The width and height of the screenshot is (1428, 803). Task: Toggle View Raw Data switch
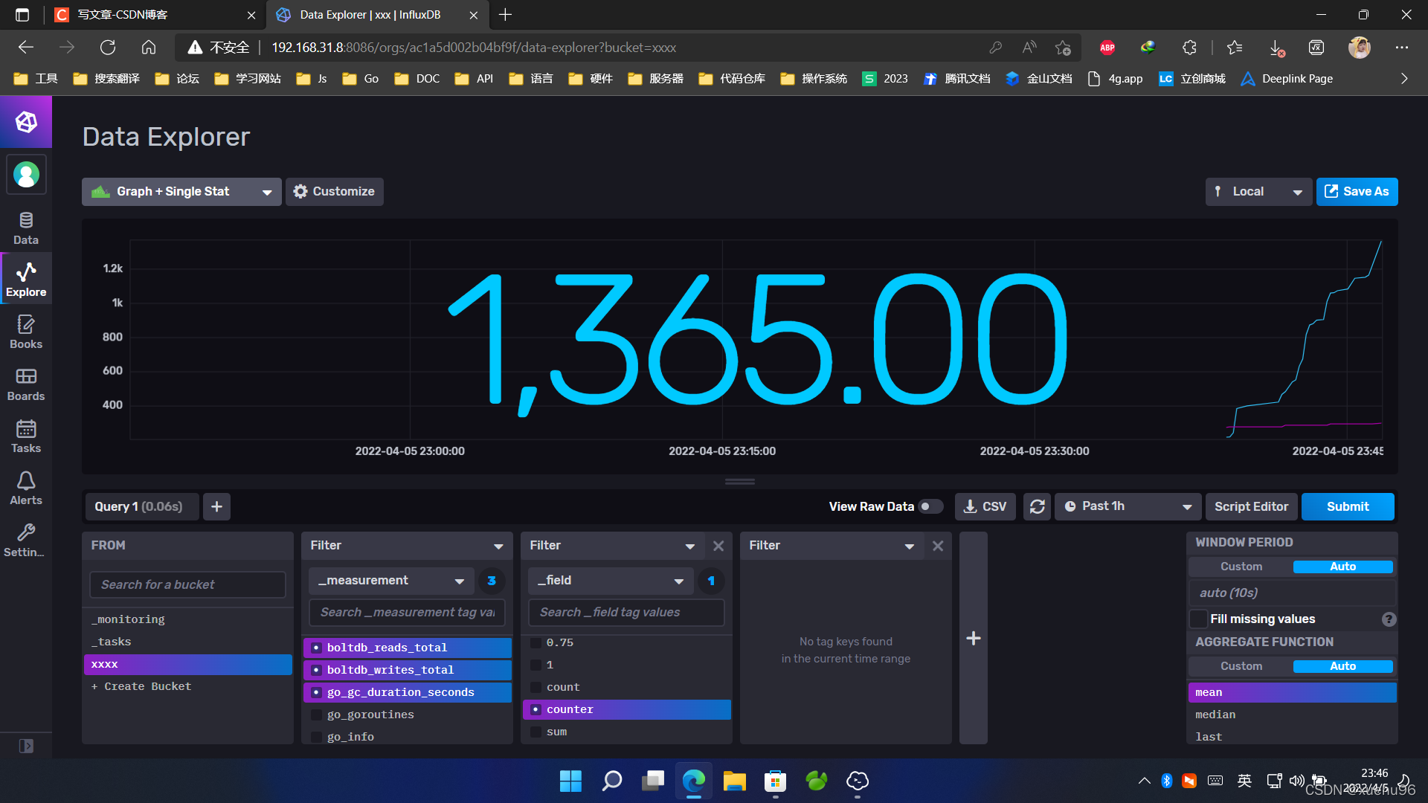coord(930,506)
